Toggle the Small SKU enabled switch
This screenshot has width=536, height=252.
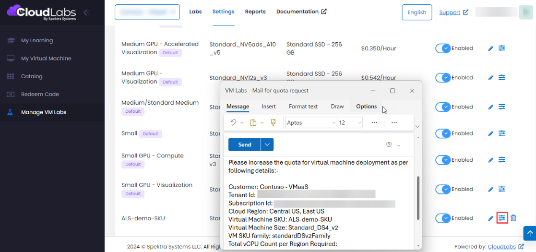pos(443,133)
